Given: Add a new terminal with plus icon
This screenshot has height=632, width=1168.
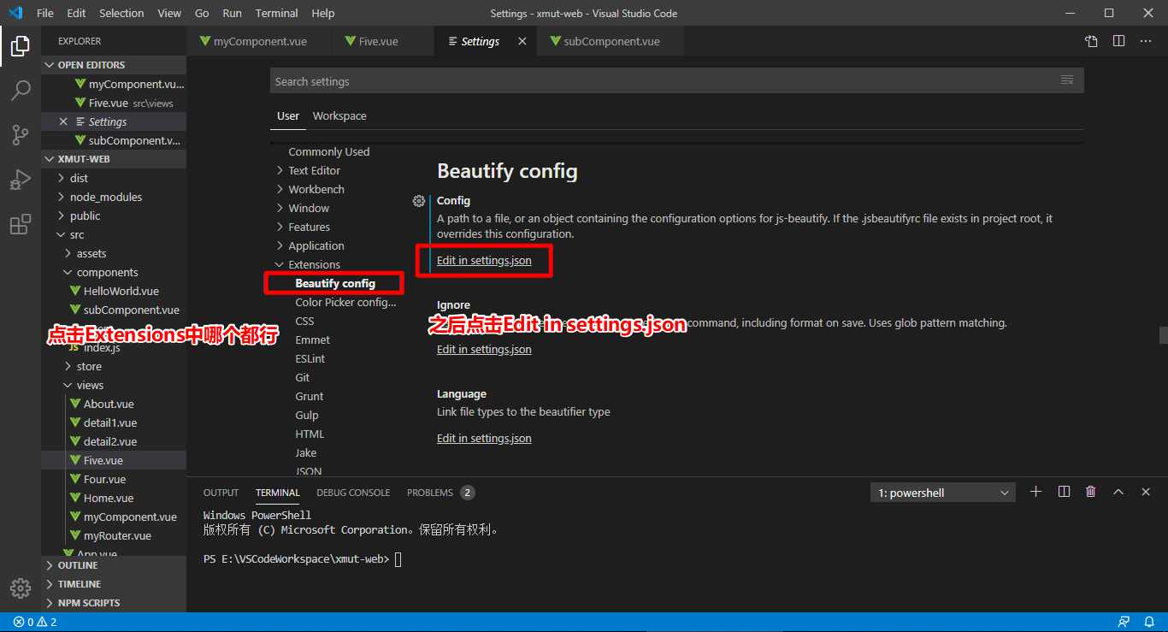Looking at the screenshot, I should 1036,492.
